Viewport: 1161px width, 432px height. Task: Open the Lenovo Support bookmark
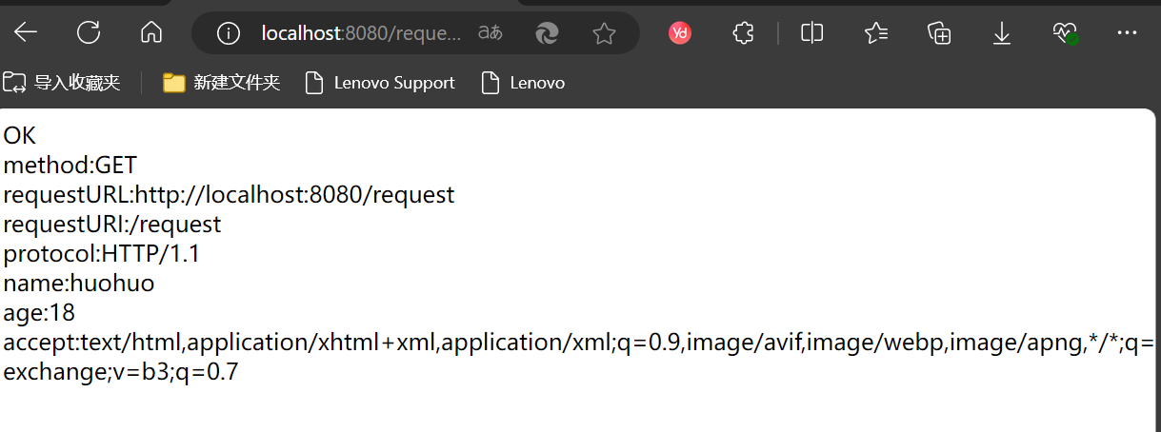point(379,83)
